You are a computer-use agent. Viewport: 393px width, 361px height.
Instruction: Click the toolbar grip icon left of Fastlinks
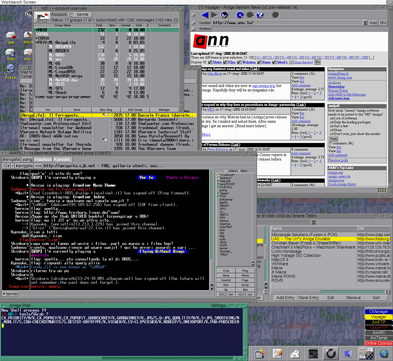tap(193, 29)
